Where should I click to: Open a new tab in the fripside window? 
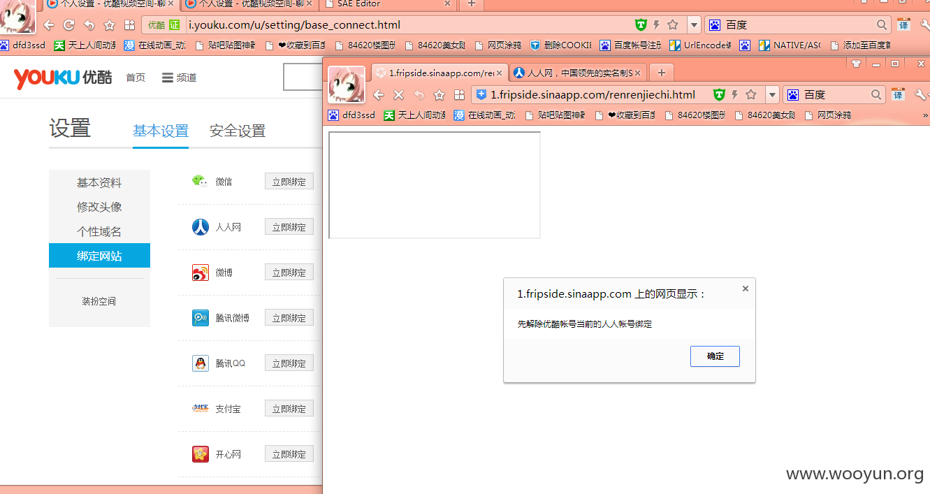pos(662,73)
